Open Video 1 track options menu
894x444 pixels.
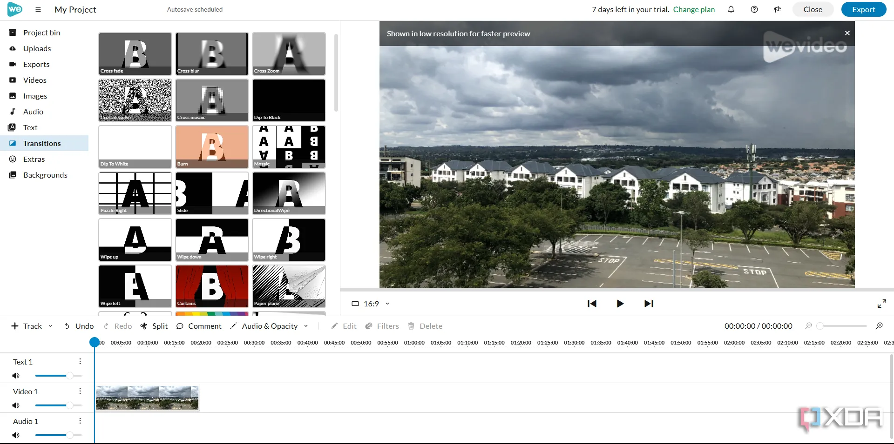point(80,391)
